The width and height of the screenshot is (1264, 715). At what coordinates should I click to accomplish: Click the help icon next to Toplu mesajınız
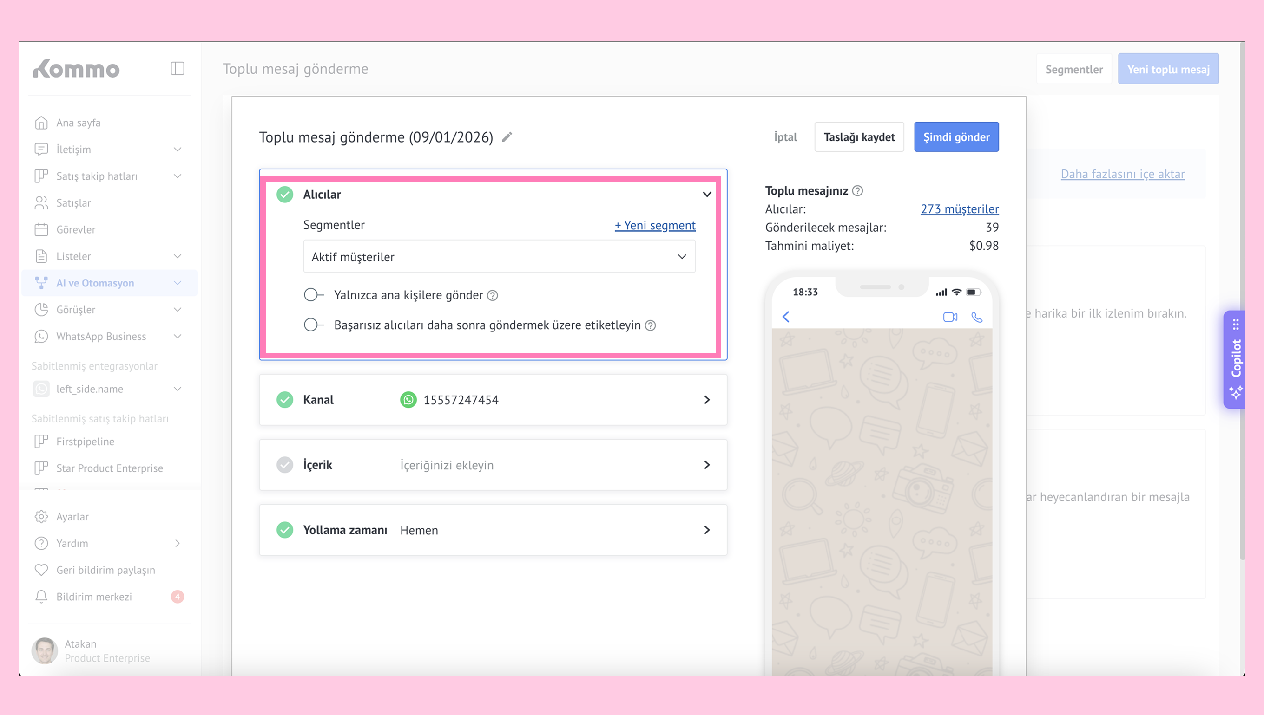point(857,190)
